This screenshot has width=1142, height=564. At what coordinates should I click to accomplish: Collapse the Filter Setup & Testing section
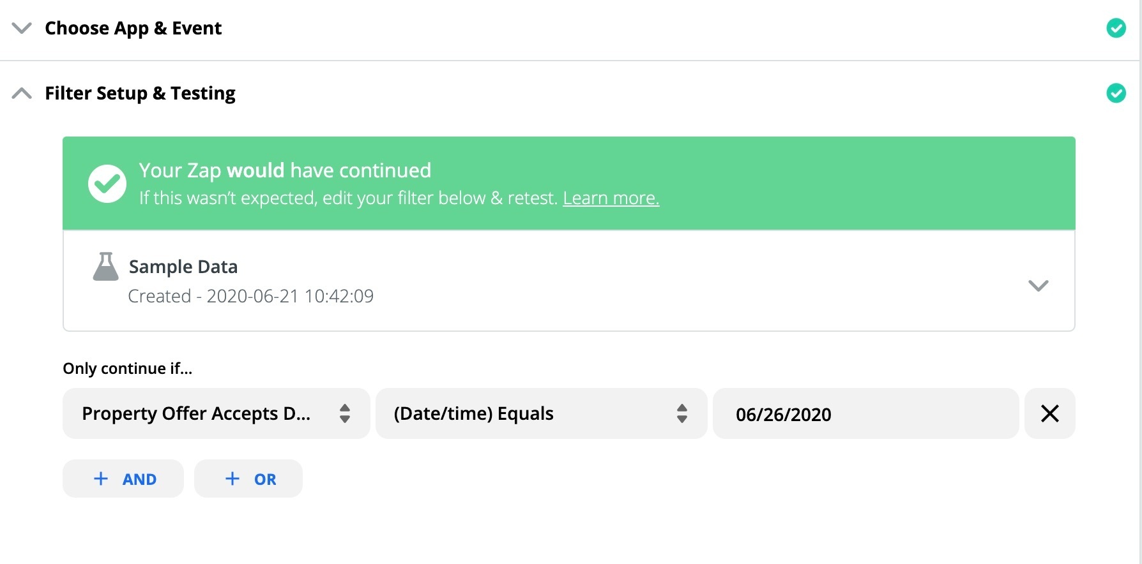[x=22, y=93]
